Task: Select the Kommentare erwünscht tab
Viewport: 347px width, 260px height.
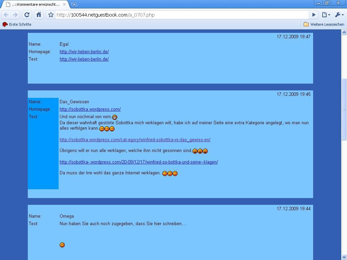Action: 34,4
